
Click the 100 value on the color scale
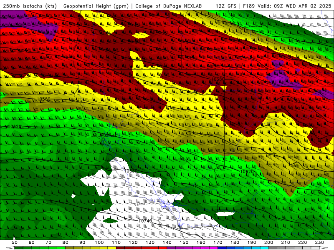(x=99, y=242)
